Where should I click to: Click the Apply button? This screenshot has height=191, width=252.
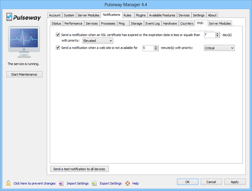click(235, 182)
